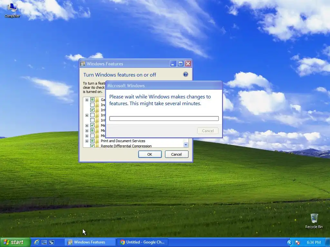Toggle the Me row checkbox
Viewport: 330px width, 247px height.
point(92,125)
